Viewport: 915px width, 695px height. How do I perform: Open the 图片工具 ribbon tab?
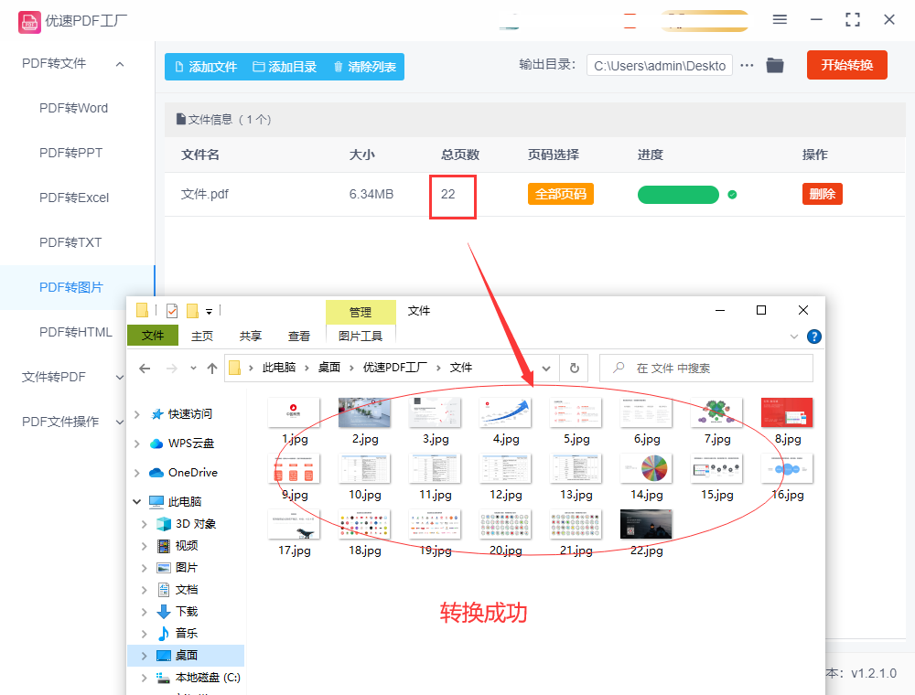tap(361, 337)
